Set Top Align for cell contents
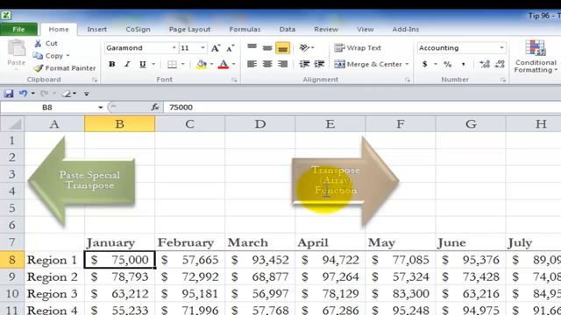561x315 pixels. click(x=252, y=47)
